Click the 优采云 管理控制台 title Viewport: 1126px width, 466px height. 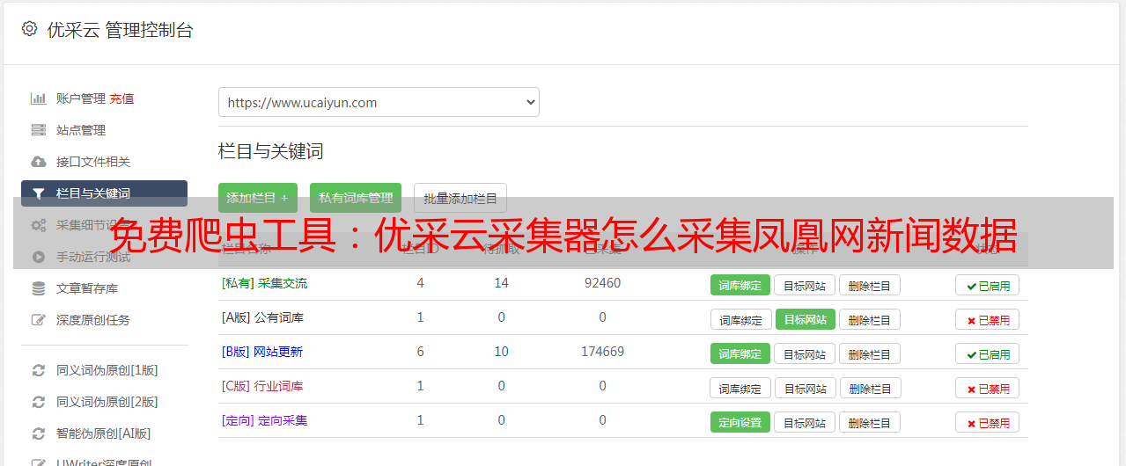pos(121,30)
